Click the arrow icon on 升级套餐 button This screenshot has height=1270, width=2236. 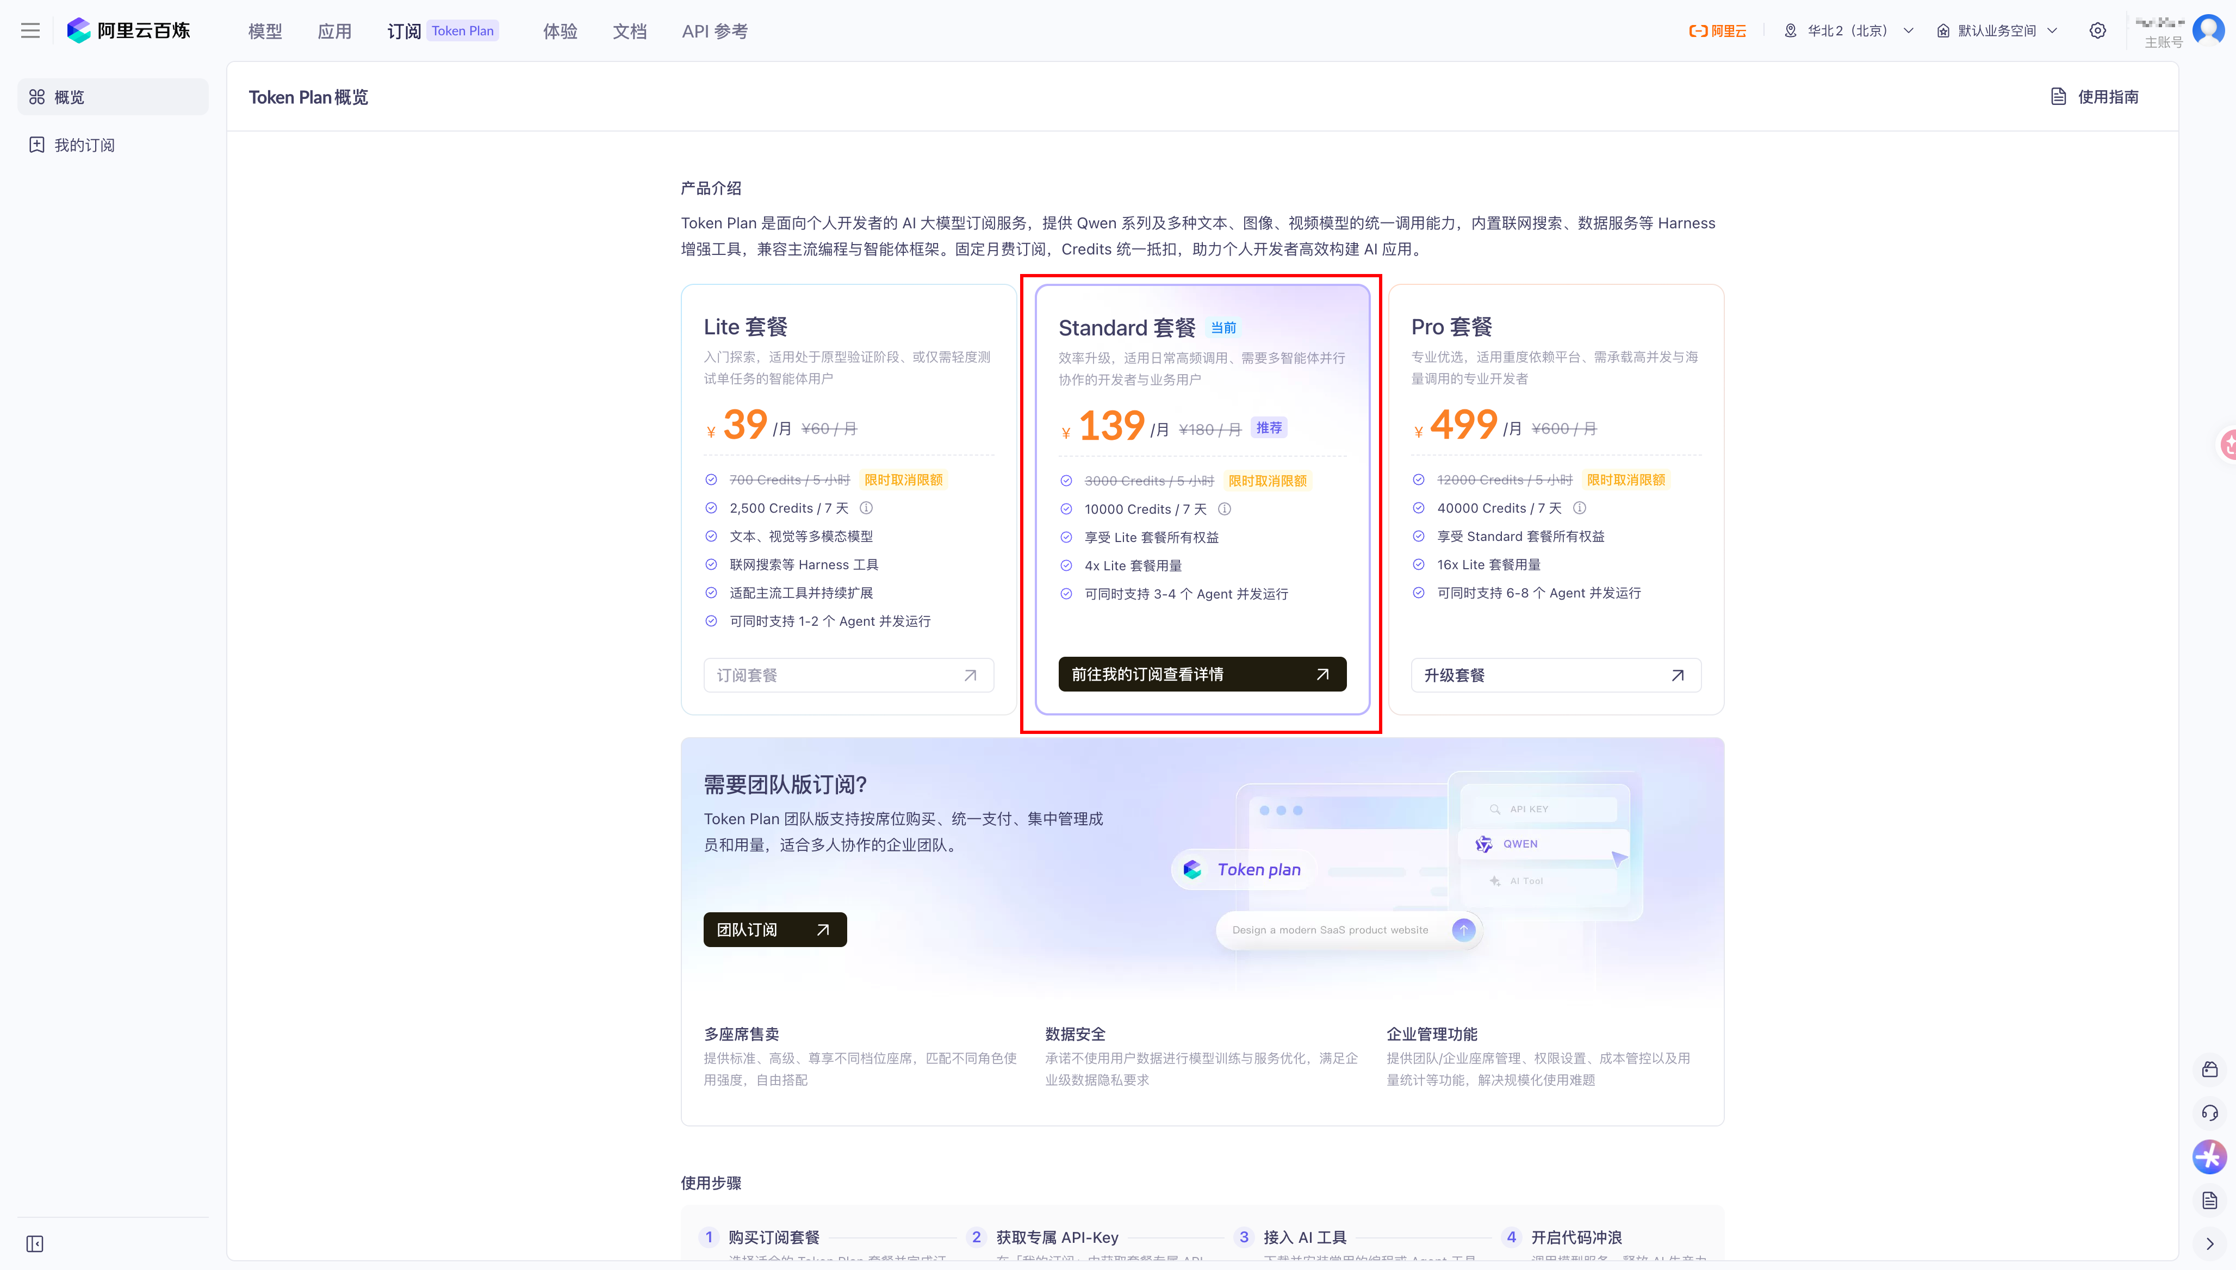coord(1678,675)
